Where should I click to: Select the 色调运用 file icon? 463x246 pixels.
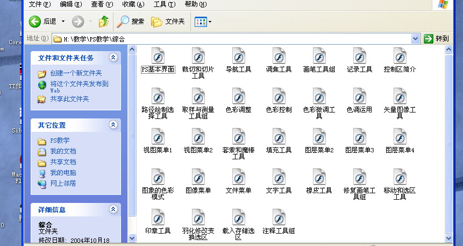(359, 96)
